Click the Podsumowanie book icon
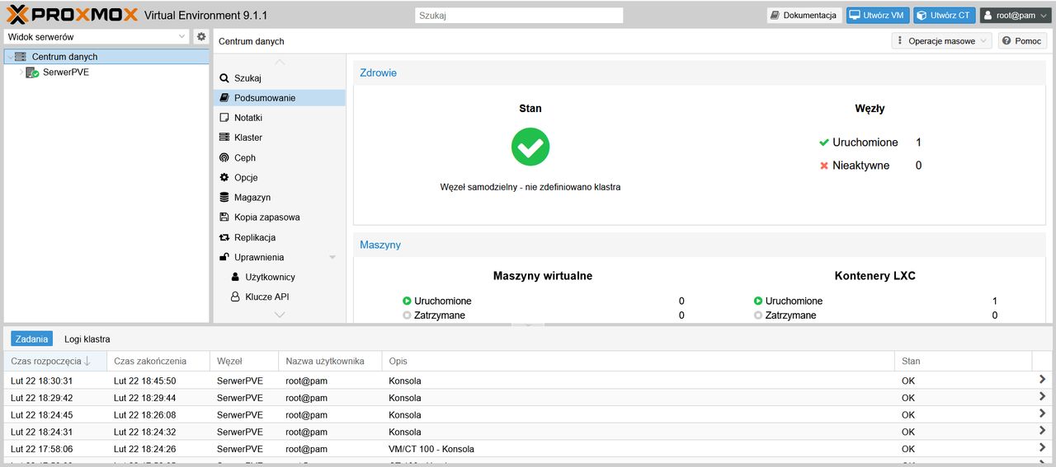This screenshot has width=1056, height=467. (224, 98)
